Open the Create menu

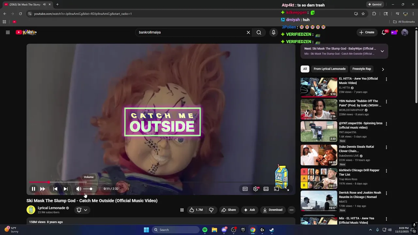pos(367,32)
